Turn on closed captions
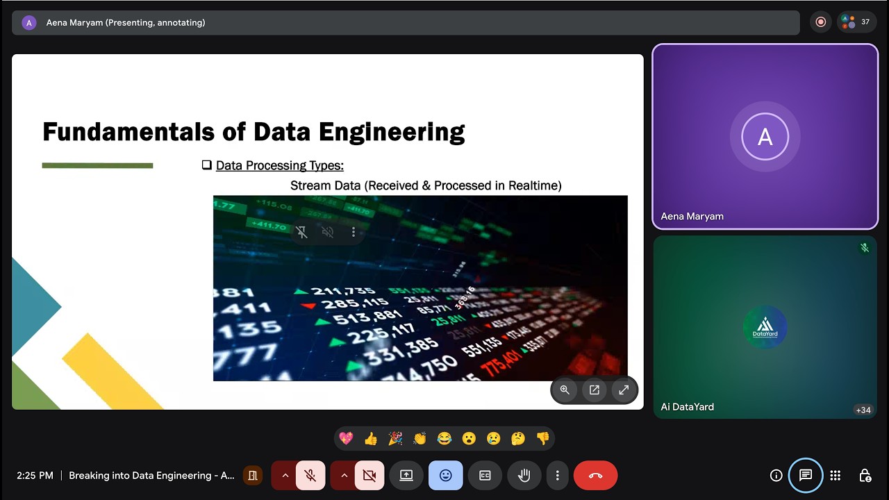Screen dimensions: 889x500 click(x=485, y=476)
